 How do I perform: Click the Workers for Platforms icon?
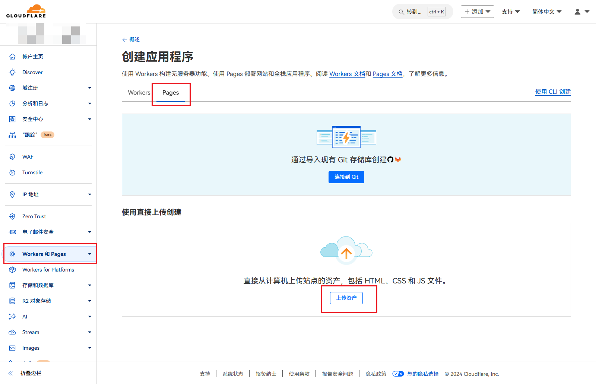12,270
